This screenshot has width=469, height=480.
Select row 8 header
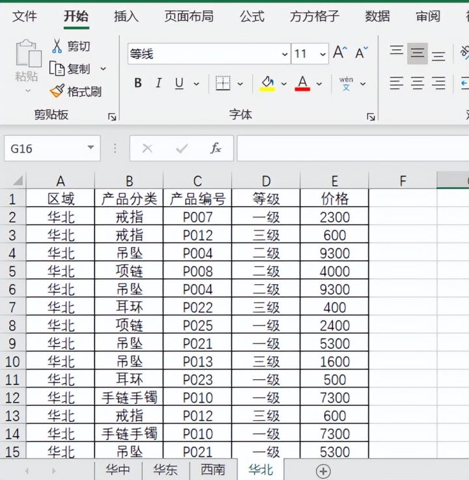click(12, 325)
